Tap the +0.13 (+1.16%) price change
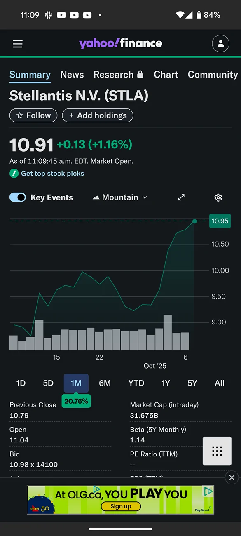The image size is (241, 536). point(94,145)
